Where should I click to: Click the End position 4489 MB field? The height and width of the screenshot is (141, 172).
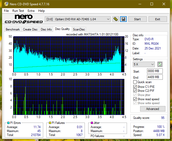tap(155, 77)
